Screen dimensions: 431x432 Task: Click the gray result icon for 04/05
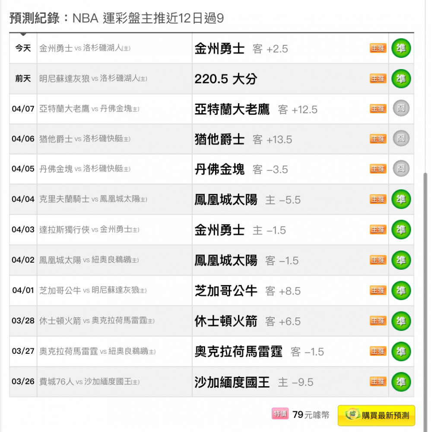(401, 168)
